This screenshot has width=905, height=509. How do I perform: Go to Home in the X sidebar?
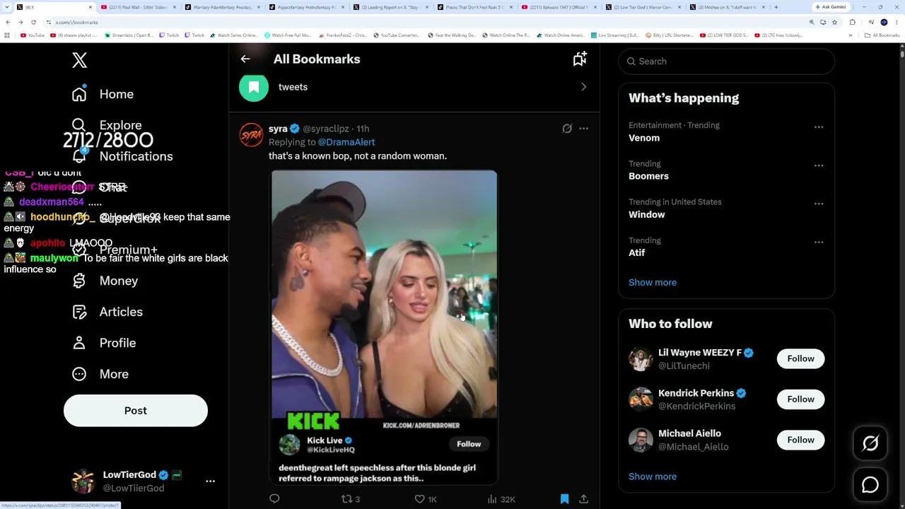103,94
